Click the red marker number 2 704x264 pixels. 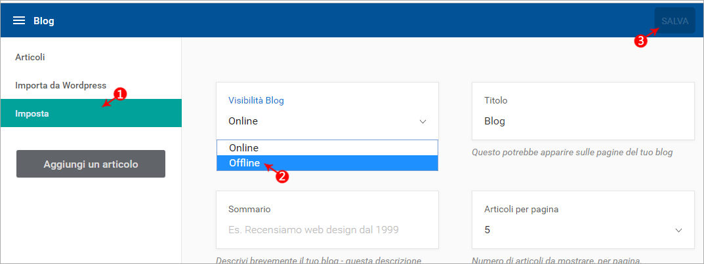point(282,177)
